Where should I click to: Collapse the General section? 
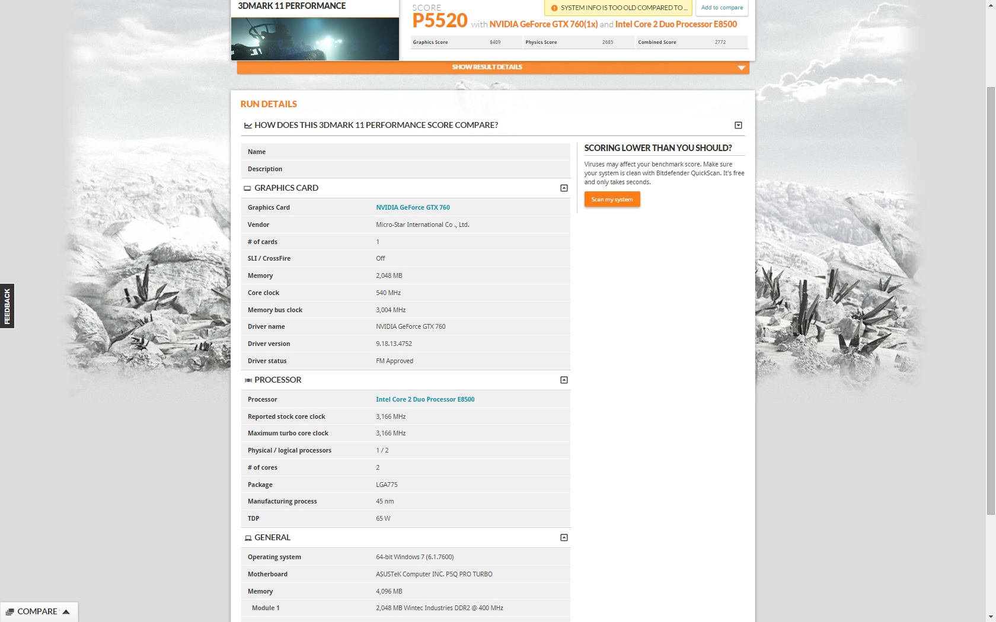pos(564,538)
